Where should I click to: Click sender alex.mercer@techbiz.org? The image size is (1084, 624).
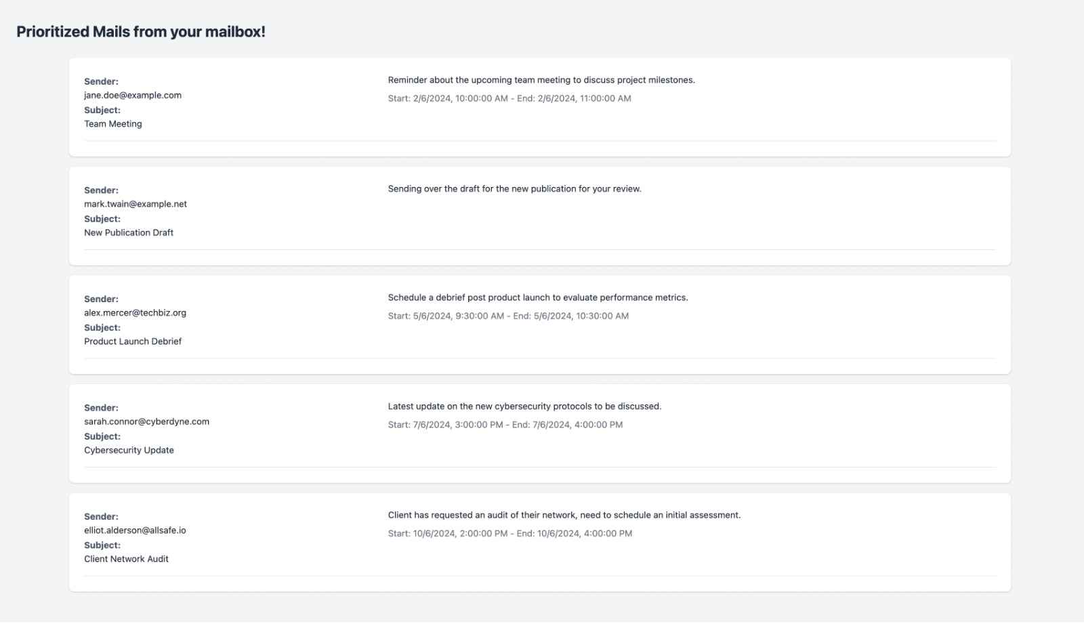click(135, 313)
